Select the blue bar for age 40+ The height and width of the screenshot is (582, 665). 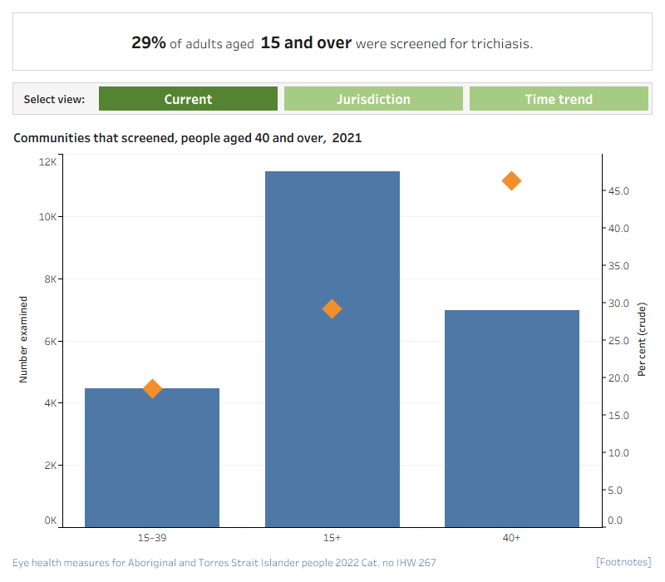pyautogui.click(x=512, y=419)
